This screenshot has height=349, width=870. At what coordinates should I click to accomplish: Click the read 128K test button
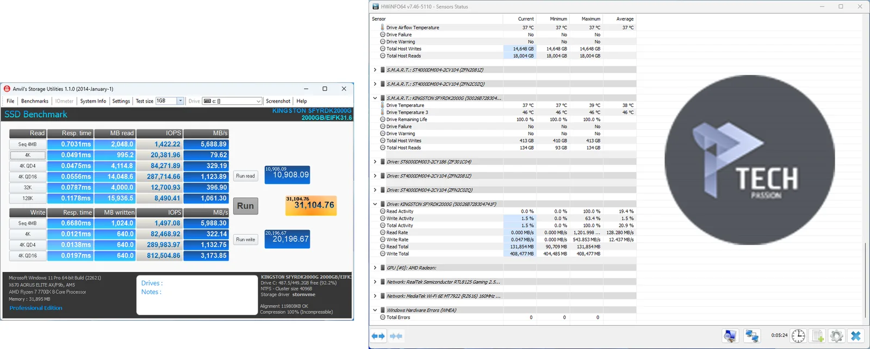[x=28, y=199]
